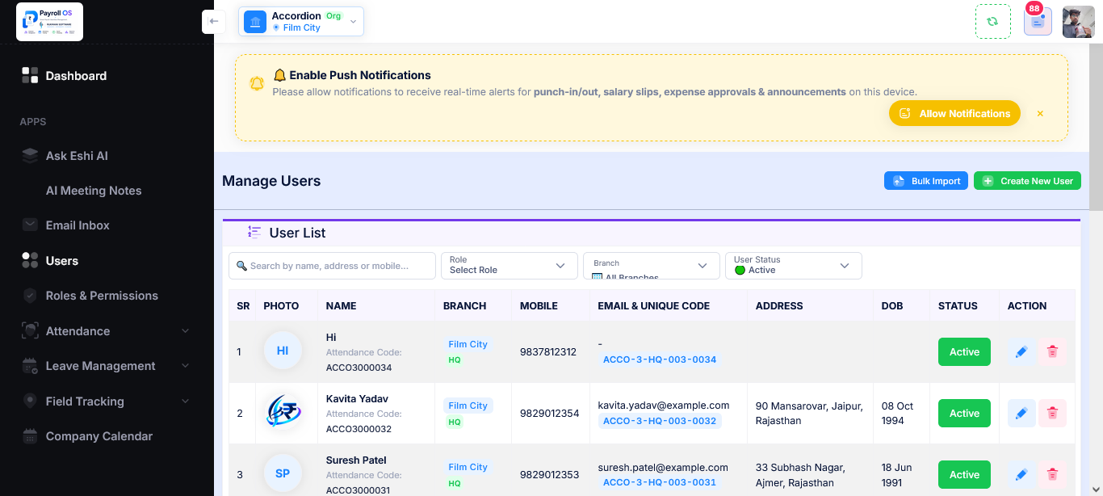Screen dimensions: 1103x496
Task: Click email kavita.yadav@example.com
Action: coord(664,406)
